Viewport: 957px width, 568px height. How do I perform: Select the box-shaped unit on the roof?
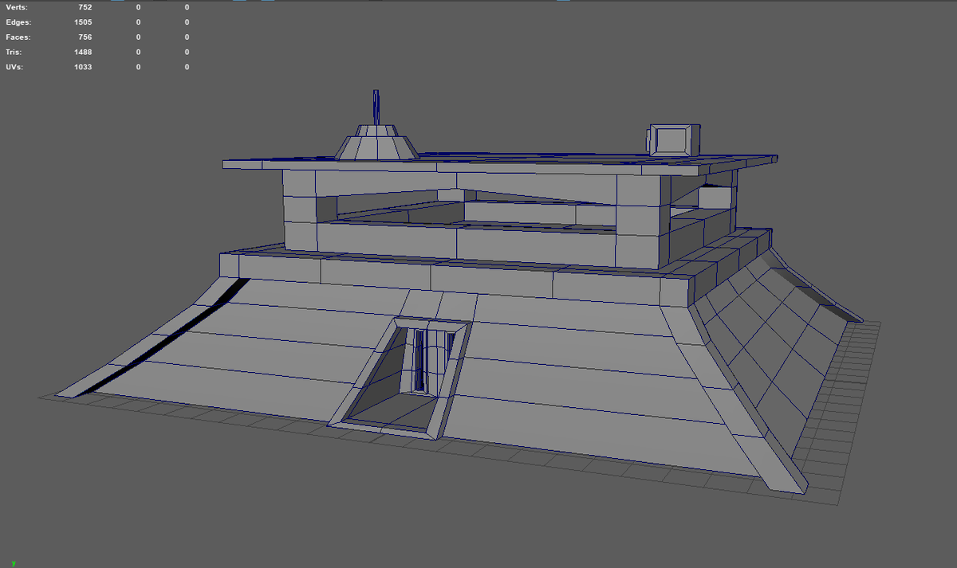tap(675, 139)
